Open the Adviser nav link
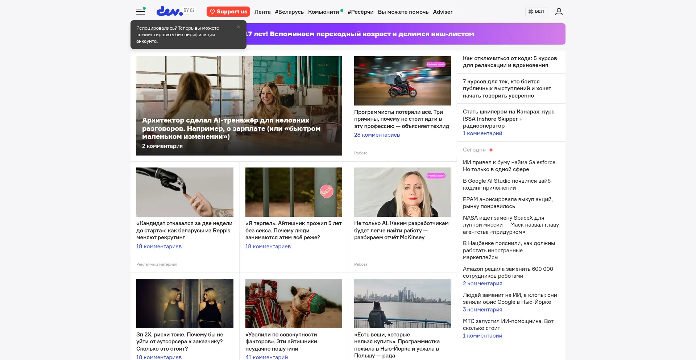The width and height of the screenshot is (696, 360). pyautogui.click(x=443, y=12)
